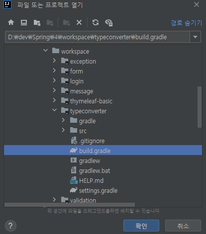Screen dimensions: 206x234
Task: Click the settings.gradle elephant icon
Action: (x=74, y=190)
